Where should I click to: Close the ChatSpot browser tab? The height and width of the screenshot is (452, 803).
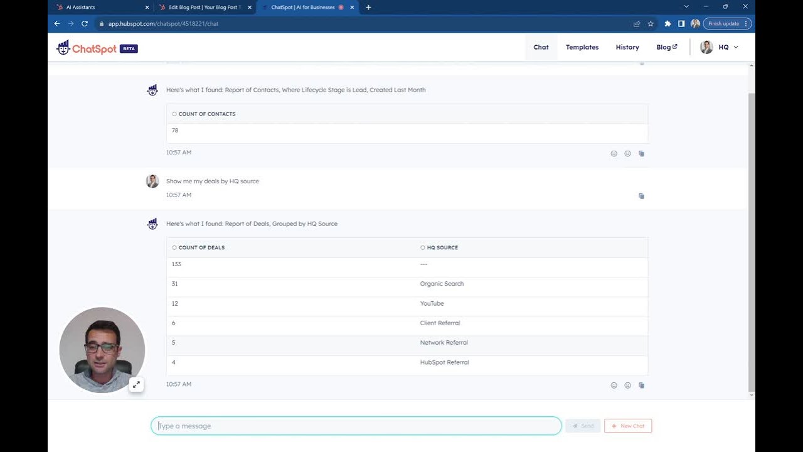click(352, 8)
